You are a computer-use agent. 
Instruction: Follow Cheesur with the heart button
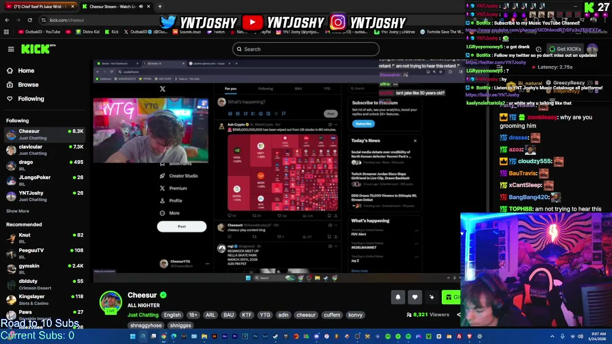click(x=415, y=297)
